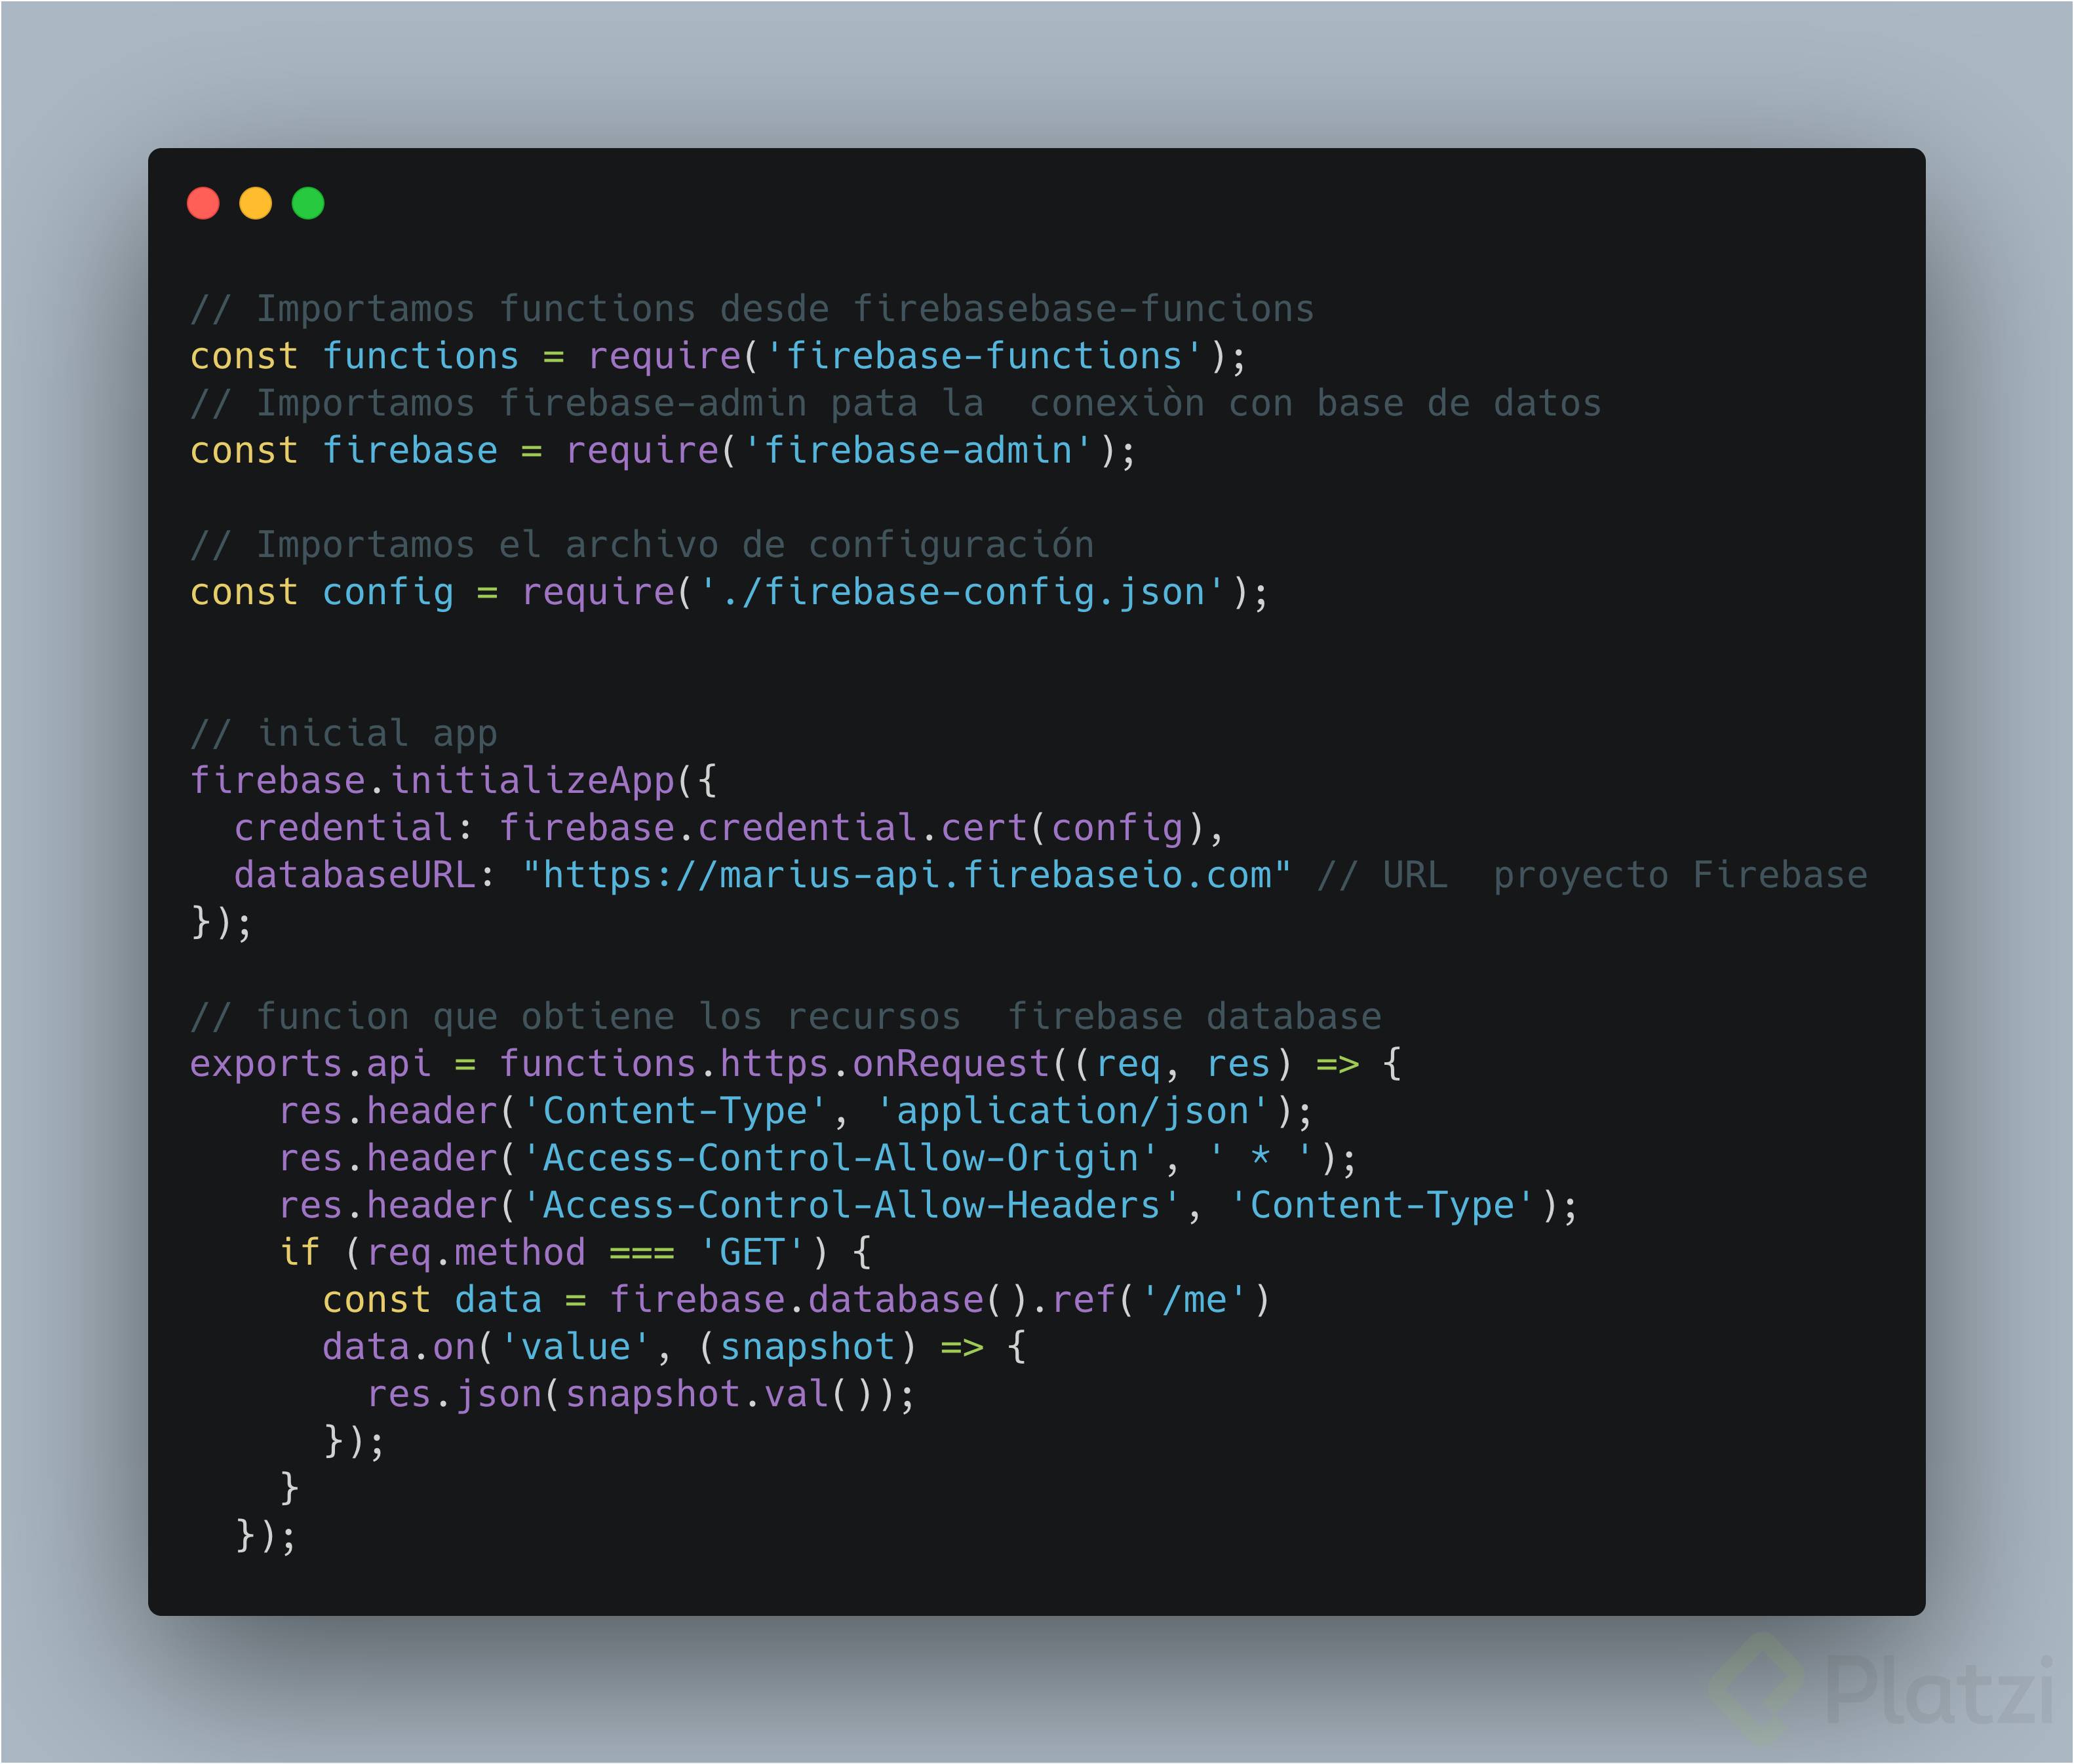This screenshot has width=2074, height=1764.
Task: Click the 'firebase-admin' require string
Action: 918,450
